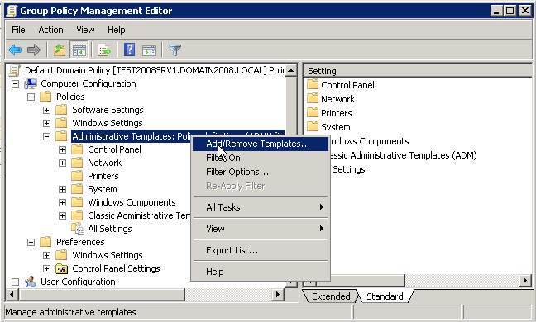Open the All Tasks submenu
This screenshot has width=536, height=322.
coord(261,207)
